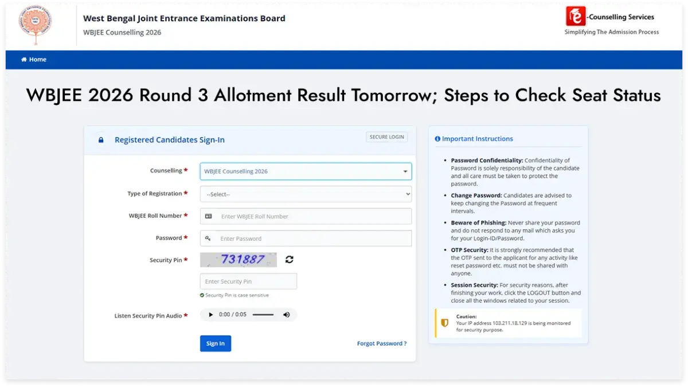The width and height of the screenshot is (688, 387).
Task: Open the Counselling dropdown
Action: coord(306,171)
